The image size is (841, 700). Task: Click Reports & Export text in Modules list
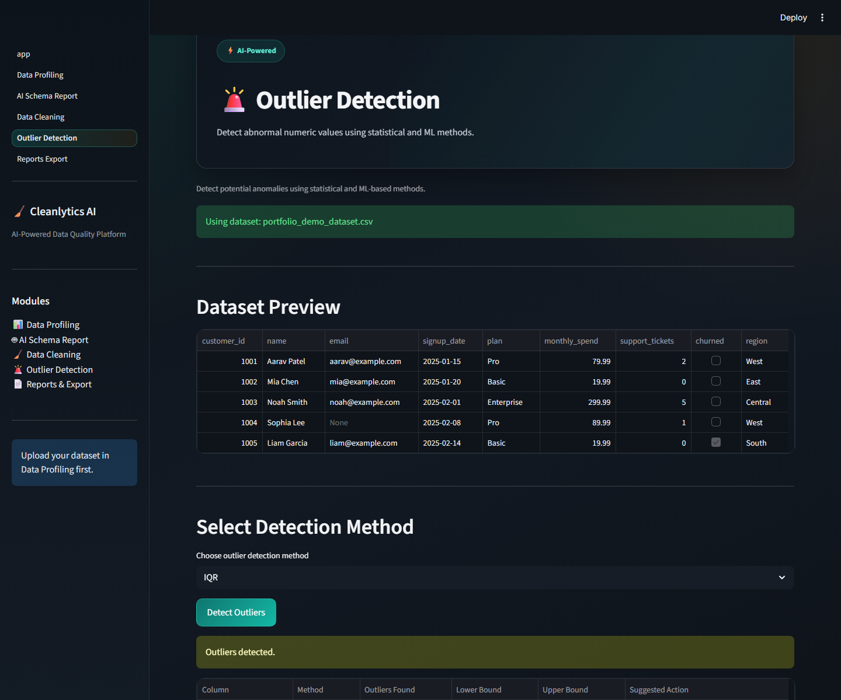click(59, 384)
